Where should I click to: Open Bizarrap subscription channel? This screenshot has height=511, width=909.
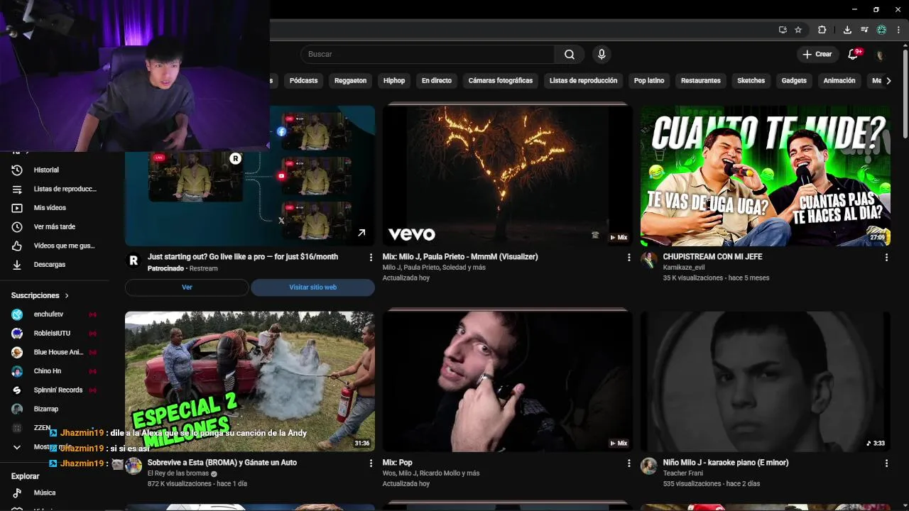pos(54,409)
